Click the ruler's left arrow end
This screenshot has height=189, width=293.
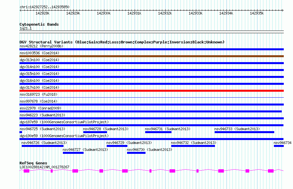20,10
